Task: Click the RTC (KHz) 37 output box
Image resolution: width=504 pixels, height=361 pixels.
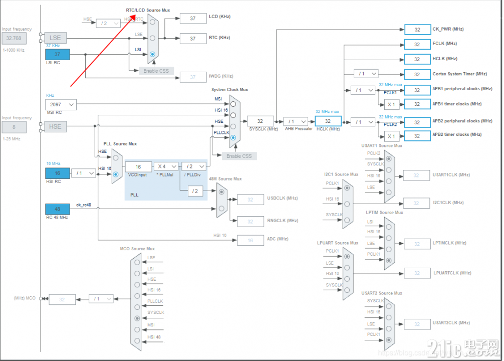Action: tap(193, 38)
